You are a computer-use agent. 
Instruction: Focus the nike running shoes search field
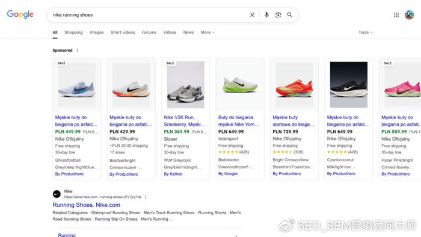tap(149, 15)
